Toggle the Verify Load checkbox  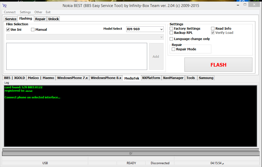click(213, 33)
